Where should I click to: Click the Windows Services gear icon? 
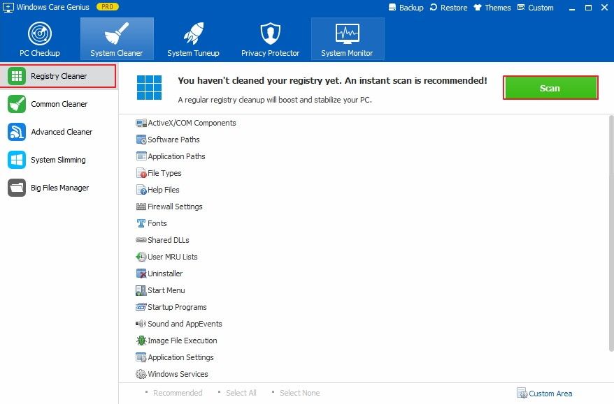(141, 374)
